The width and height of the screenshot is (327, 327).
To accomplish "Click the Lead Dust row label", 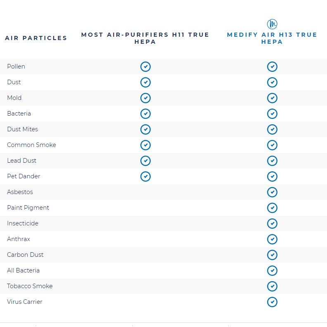I will (21, 161).
